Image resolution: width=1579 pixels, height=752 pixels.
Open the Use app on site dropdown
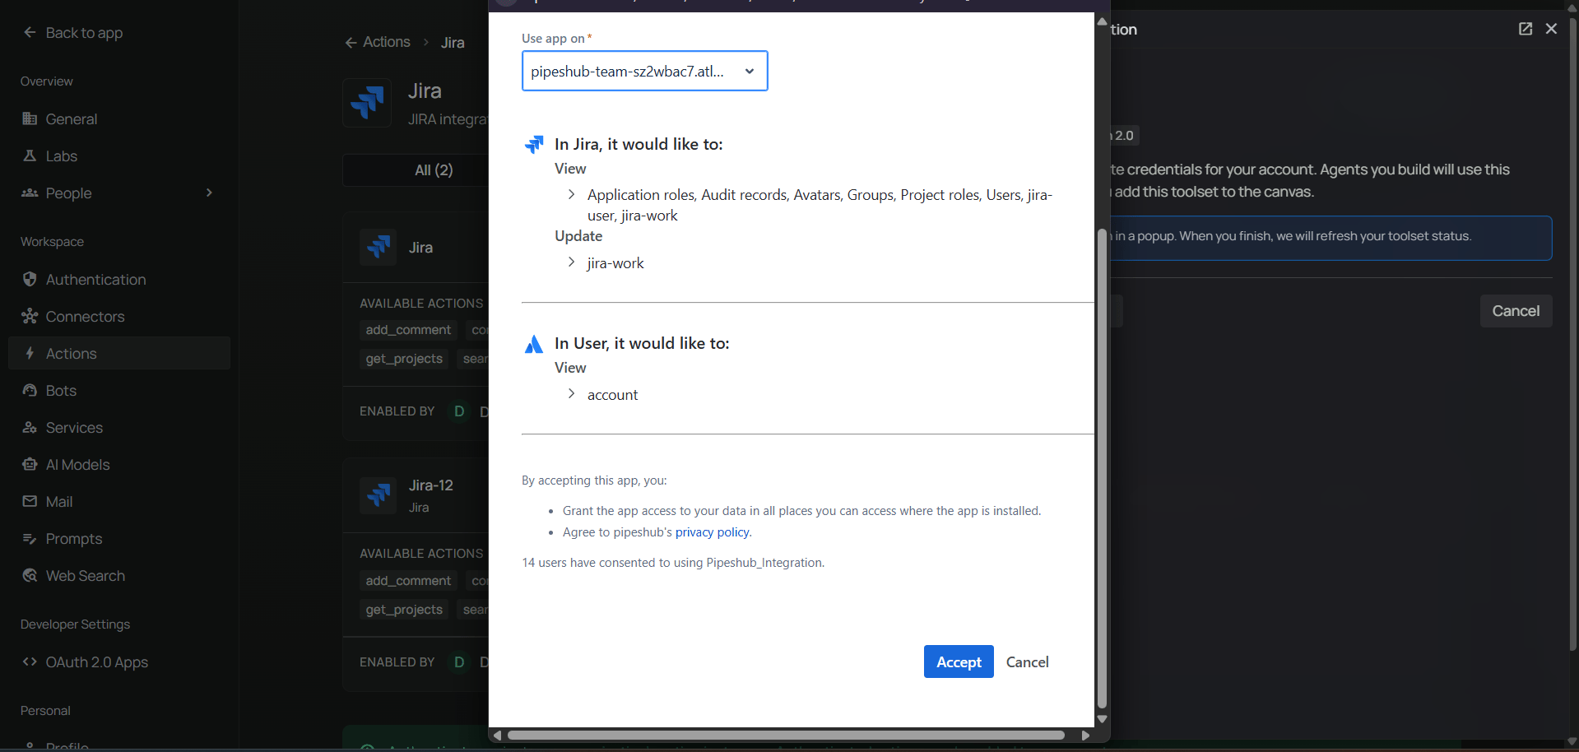click(x=644, y=71)
